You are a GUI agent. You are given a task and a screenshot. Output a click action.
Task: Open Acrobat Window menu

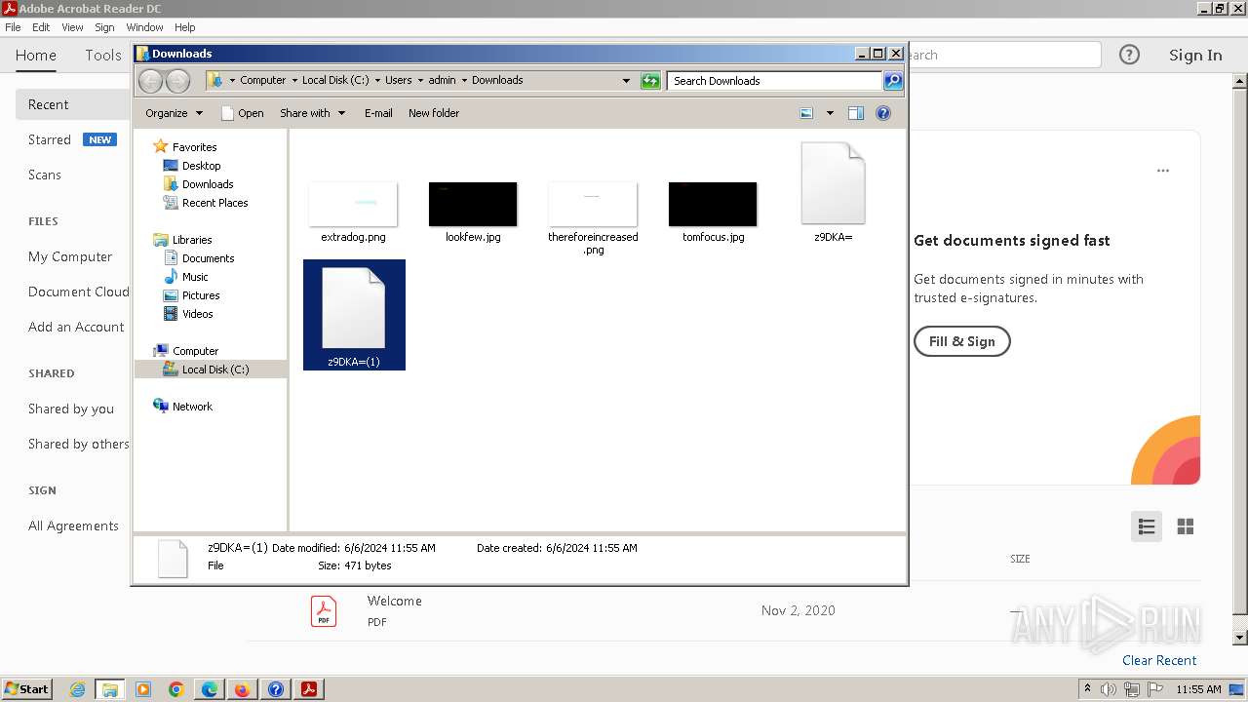[144, 27]
